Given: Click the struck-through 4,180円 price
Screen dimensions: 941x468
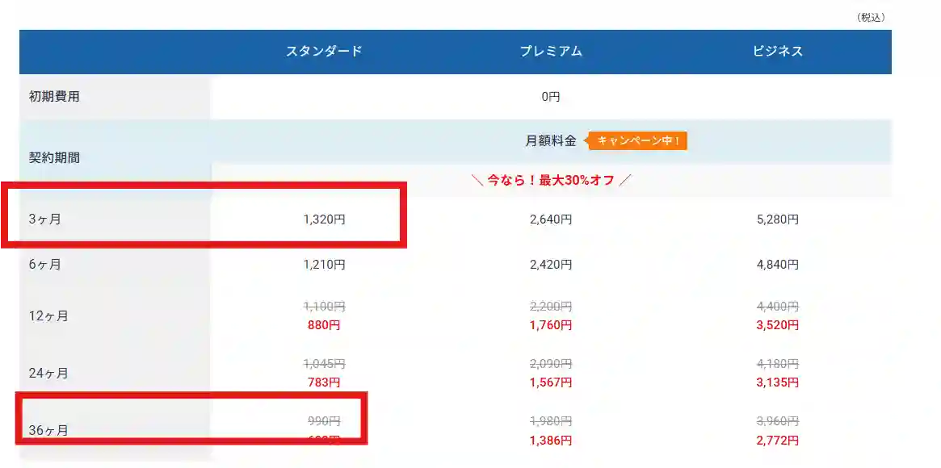Looking at the screenshot, I should click(778, 363).
